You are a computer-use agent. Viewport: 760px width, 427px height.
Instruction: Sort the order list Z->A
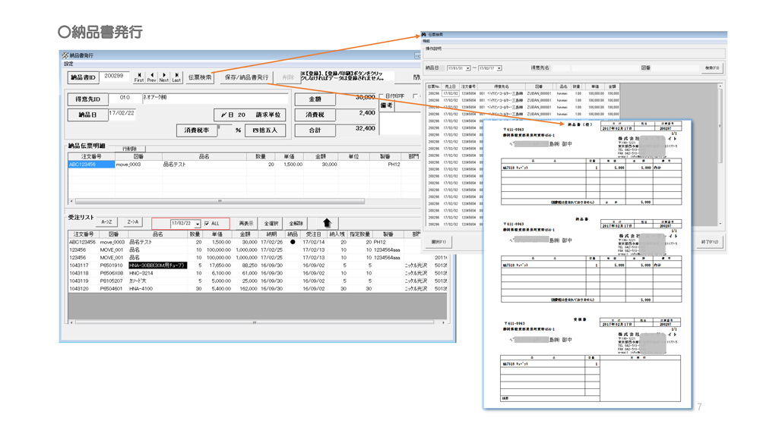[x=133, y=222]
